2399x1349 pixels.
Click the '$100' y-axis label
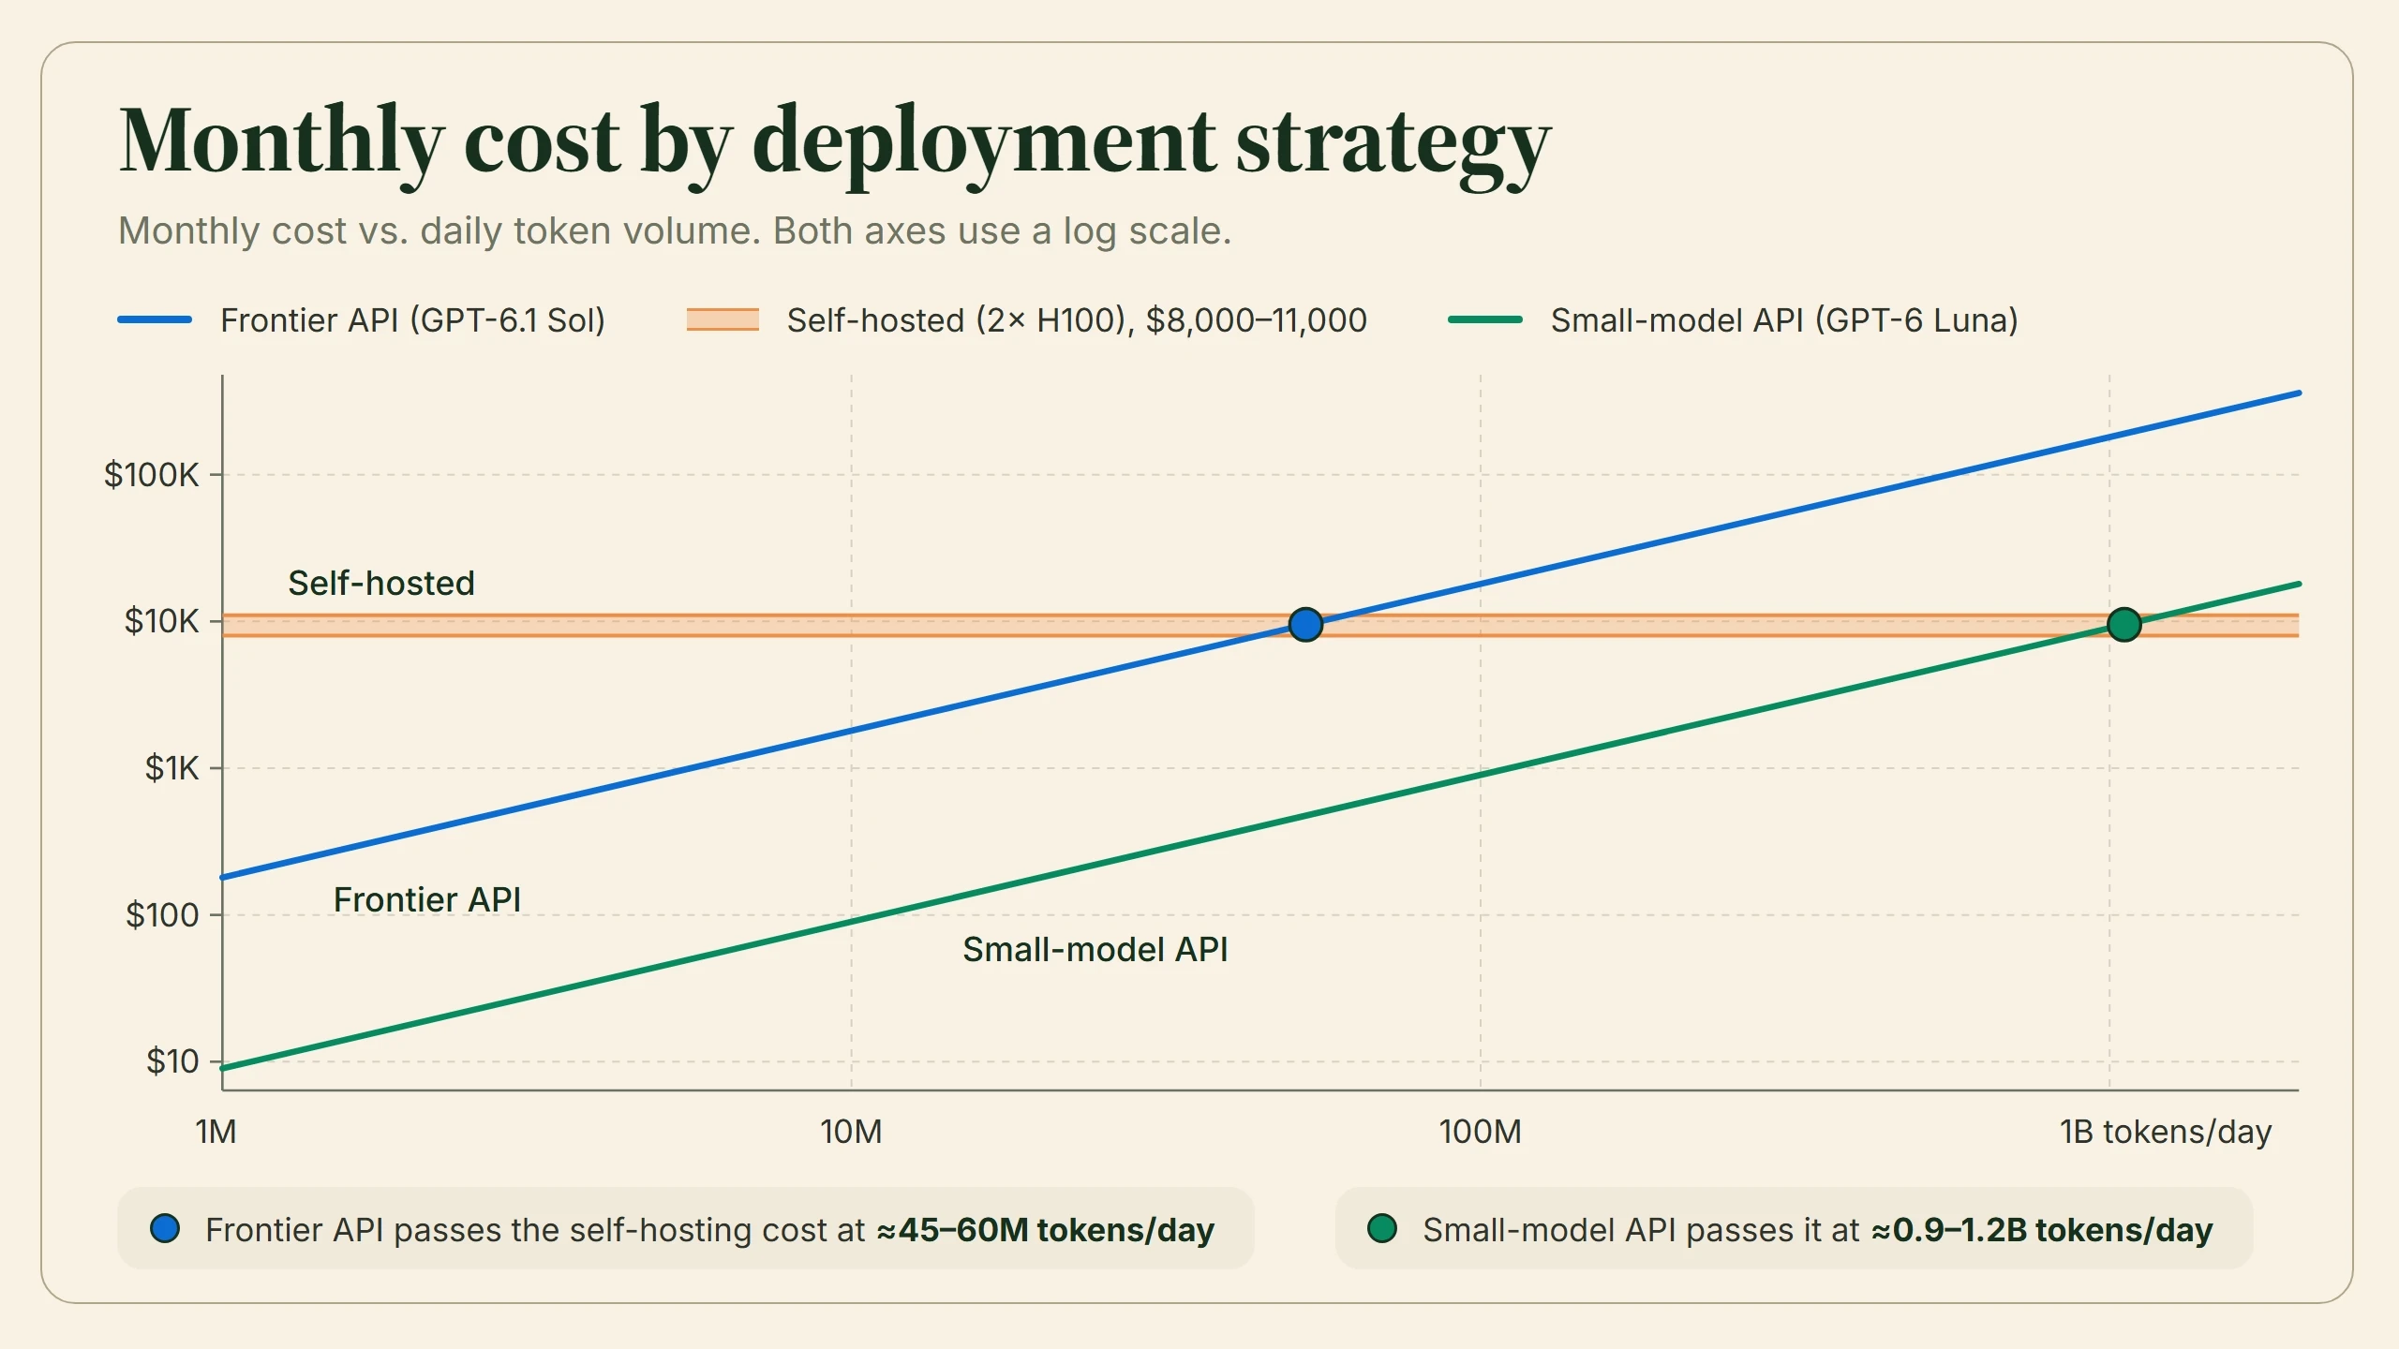[163, 914]
